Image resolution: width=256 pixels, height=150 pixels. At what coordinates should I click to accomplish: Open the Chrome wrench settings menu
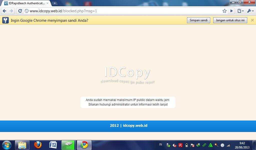(x=250, y=11)
